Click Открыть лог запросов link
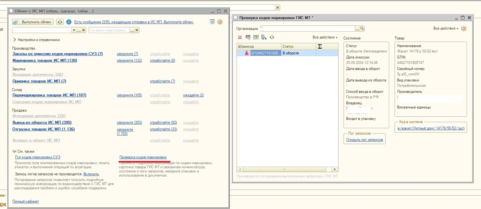This screenshot has width=481, height=209. pos(365,140)
